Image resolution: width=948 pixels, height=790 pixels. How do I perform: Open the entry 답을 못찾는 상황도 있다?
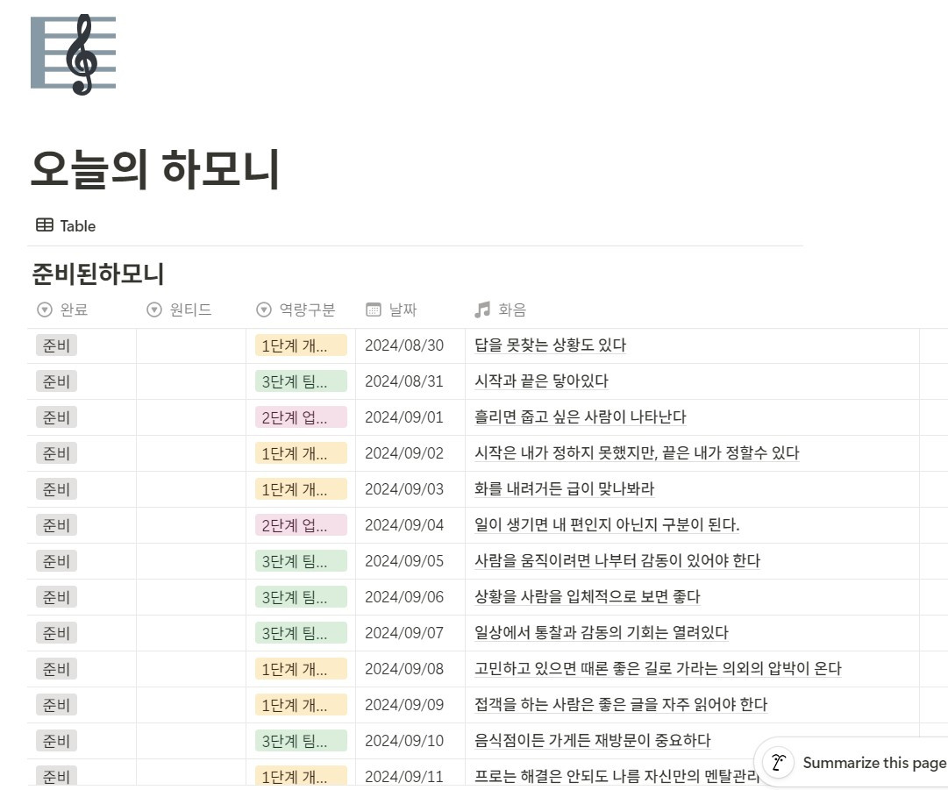pyautogui.click(x=550, y=345)
